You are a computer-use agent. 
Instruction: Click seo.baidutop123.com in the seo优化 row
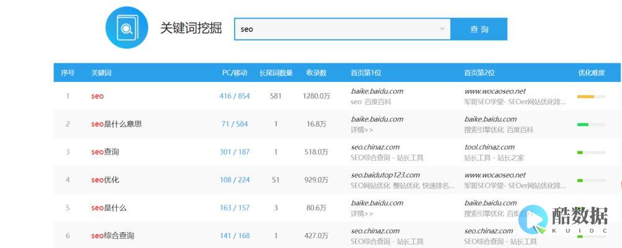(385, 175)
